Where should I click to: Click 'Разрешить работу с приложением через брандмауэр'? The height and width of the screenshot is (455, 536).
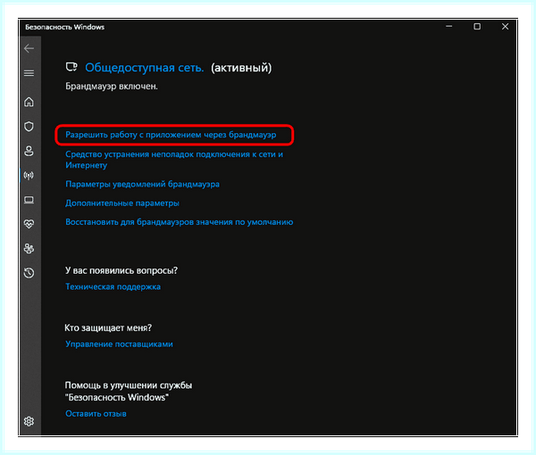tap(171, 135)
